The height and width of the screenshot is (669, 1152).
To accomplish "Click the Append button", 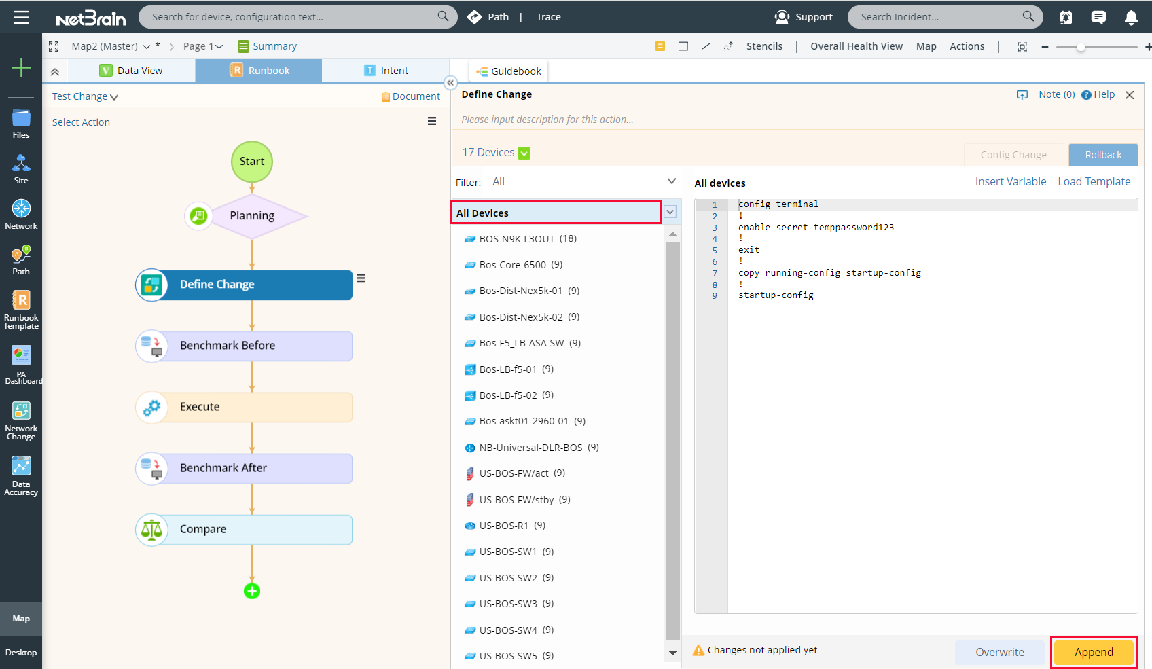I will 1094,652.
